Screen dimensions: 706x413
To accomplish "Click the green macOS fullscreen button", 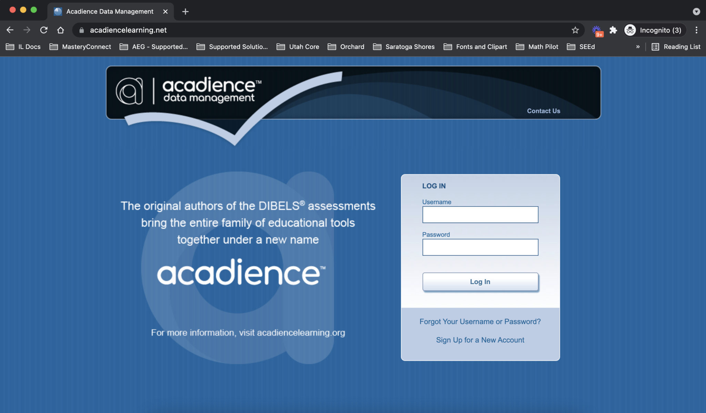I will 34,10.
